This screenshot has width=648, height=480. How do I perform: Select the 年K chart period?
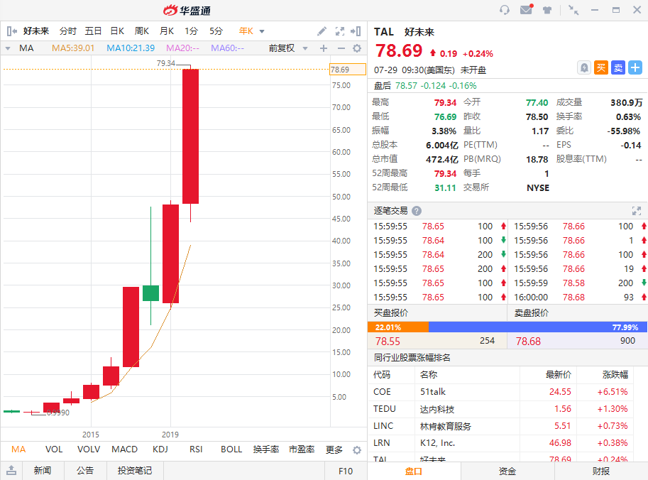246,31
